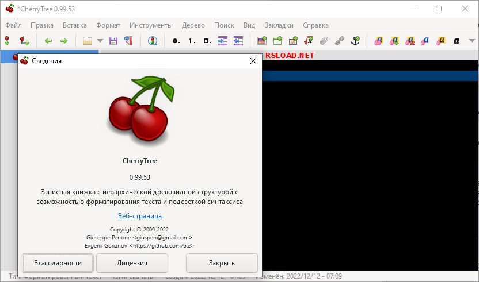Open the Дерево menu
This screenshot has height=282, width=479.
pos(193,25)
